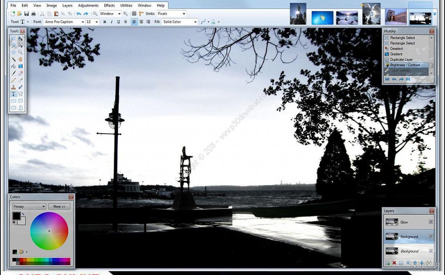
Task: Activate the Zoom magnifier tool in Tools
Action: pos(20,52)
